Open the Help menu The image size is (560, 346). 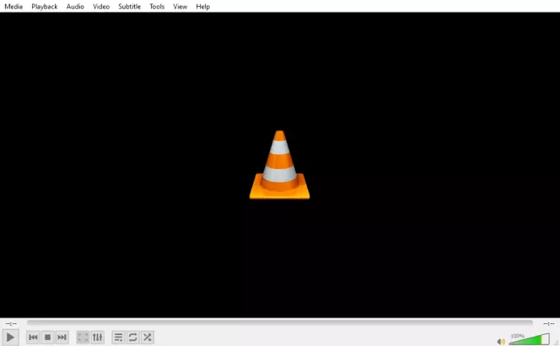[x=202, y=7]
